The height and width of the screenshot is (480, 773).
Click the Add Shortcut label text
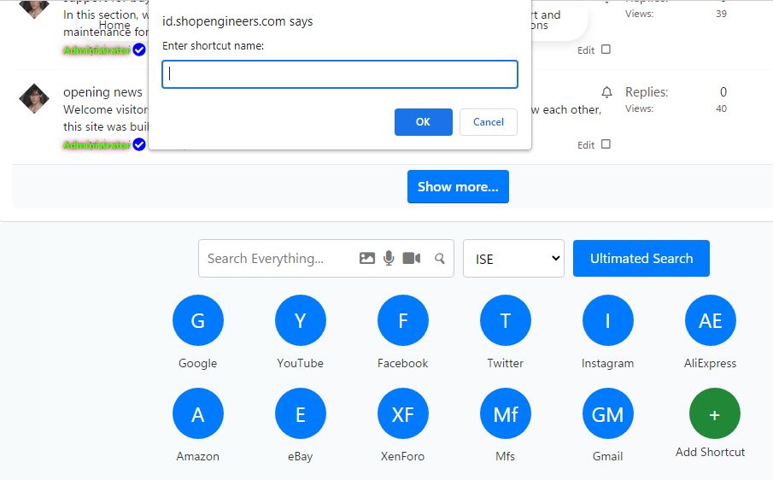711,452
